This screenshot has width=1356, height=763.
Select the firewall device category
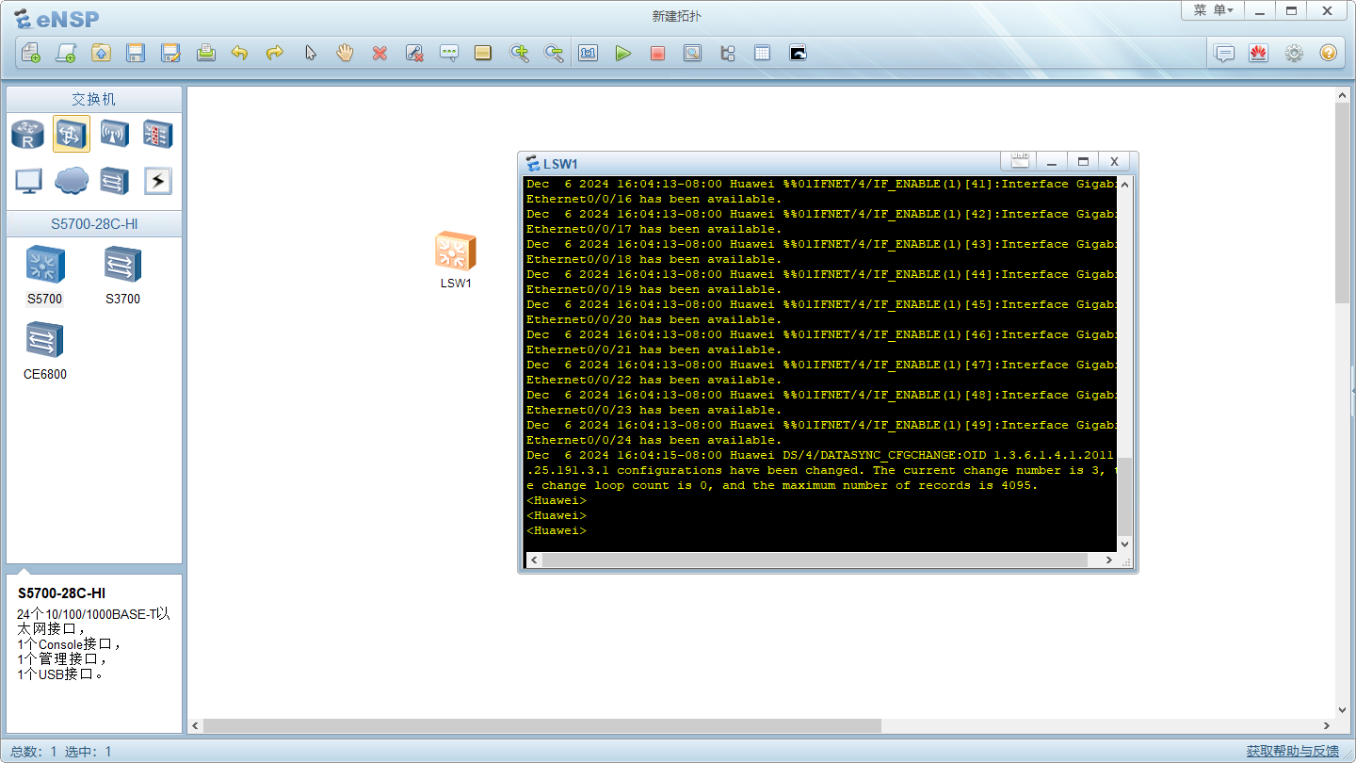click(x=157, y=135)
